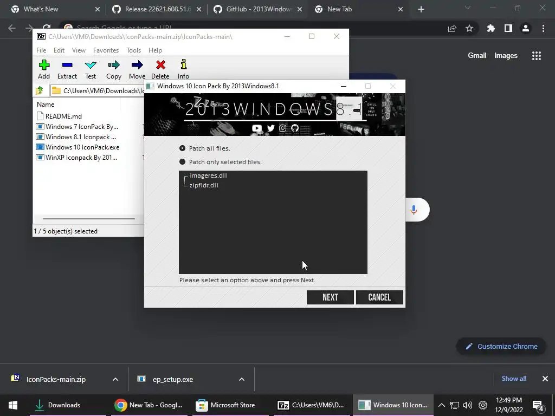Select Windows 10 IconPack.exe file
Viewport: 555px width, 416px height.
(78, 147)
